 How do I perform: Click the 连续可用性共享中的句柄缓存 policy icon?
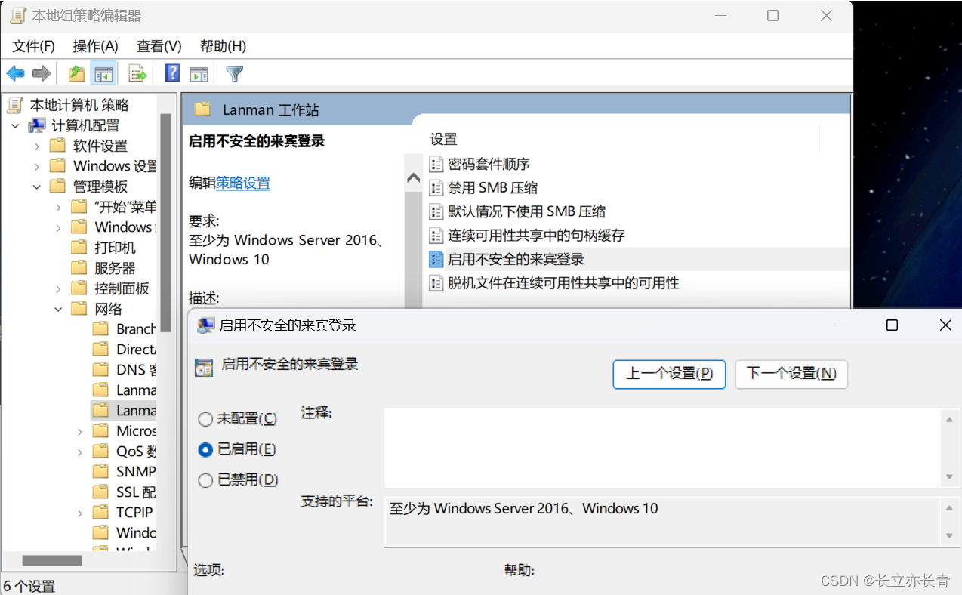pyautogui.click(x=436, y=235)
